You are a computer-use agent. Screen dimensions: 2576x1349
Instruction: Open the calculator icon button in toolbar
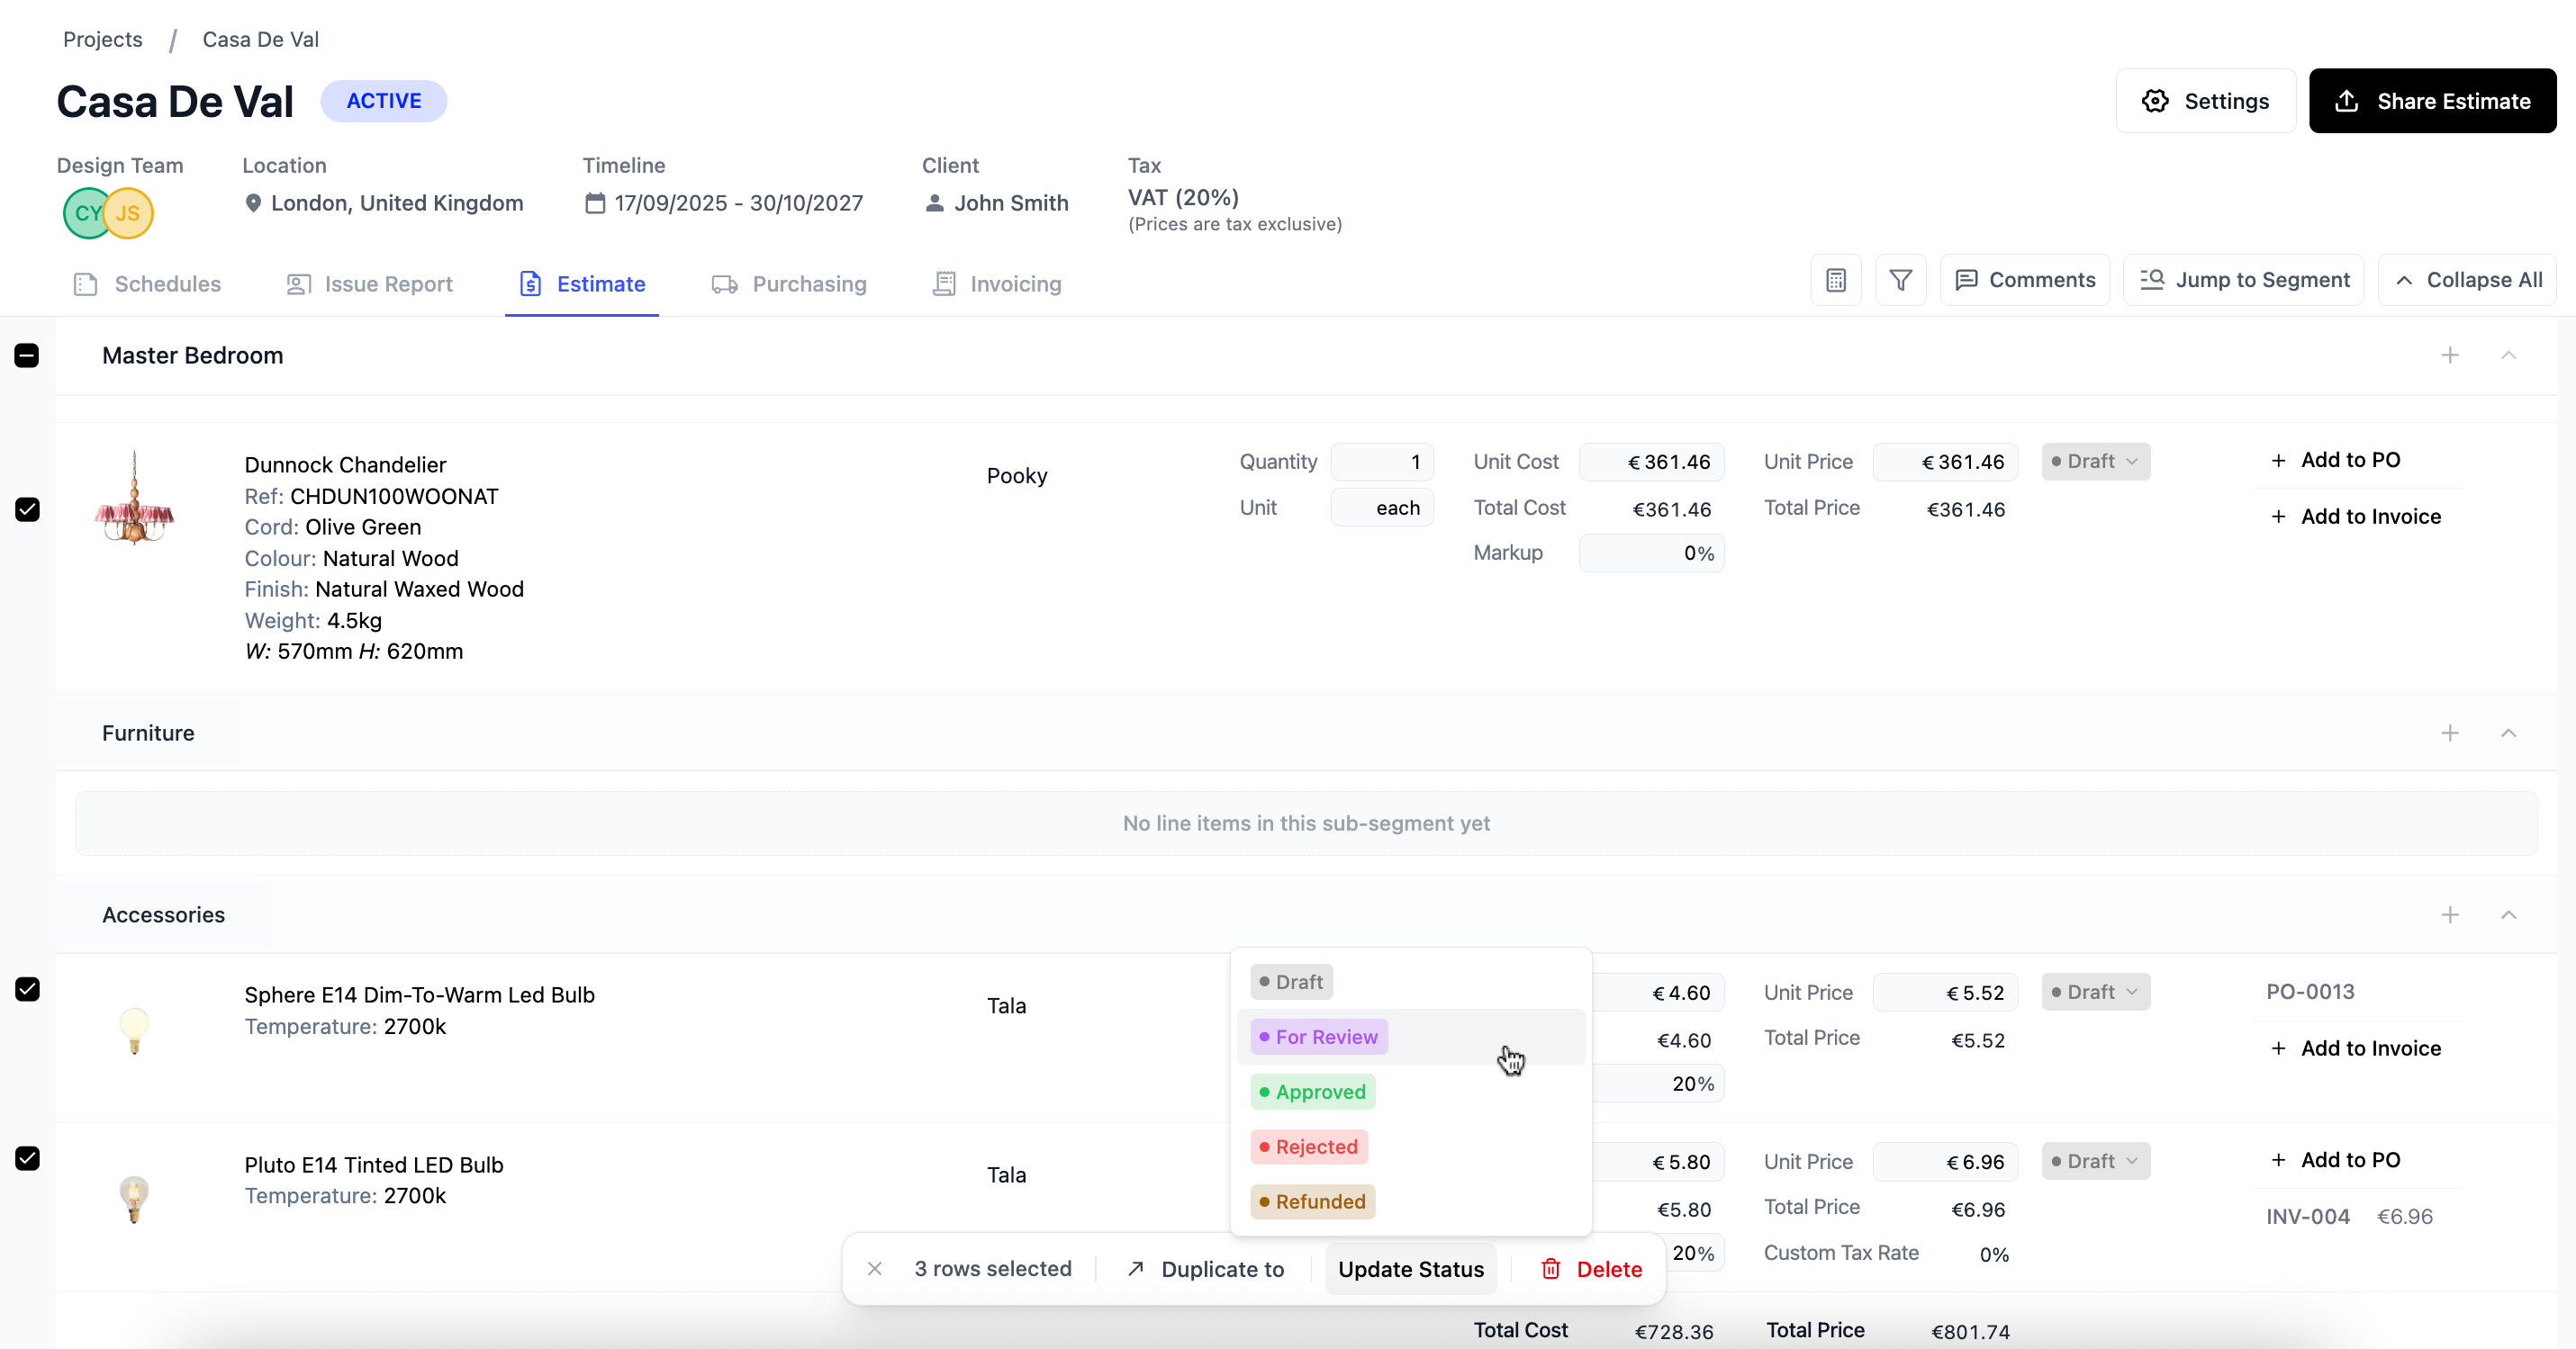tap(1836, 281)
